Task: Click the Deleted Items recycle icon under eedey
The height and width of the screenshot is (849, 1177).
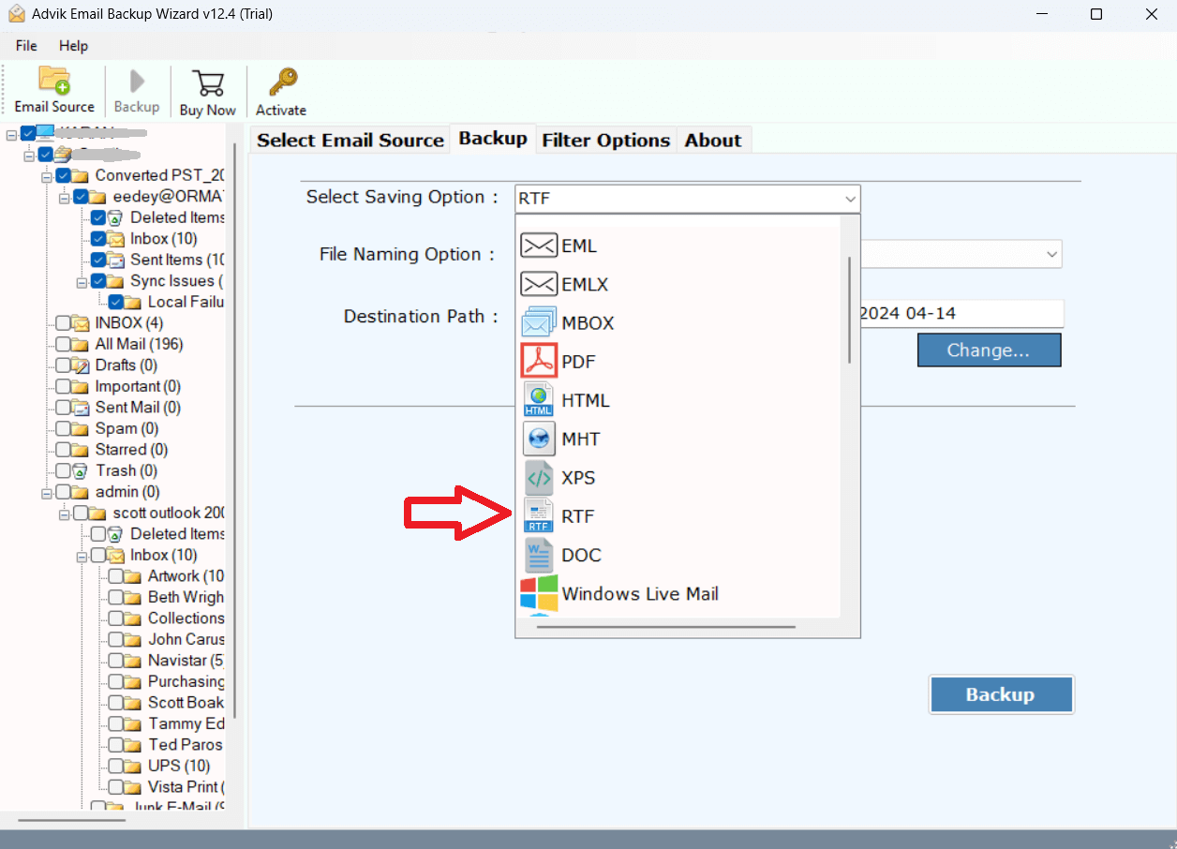Action: pos(117,217)
